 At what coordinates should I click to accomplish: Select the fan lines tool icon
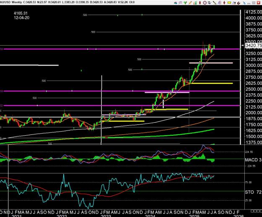click(x=219, y=3)
